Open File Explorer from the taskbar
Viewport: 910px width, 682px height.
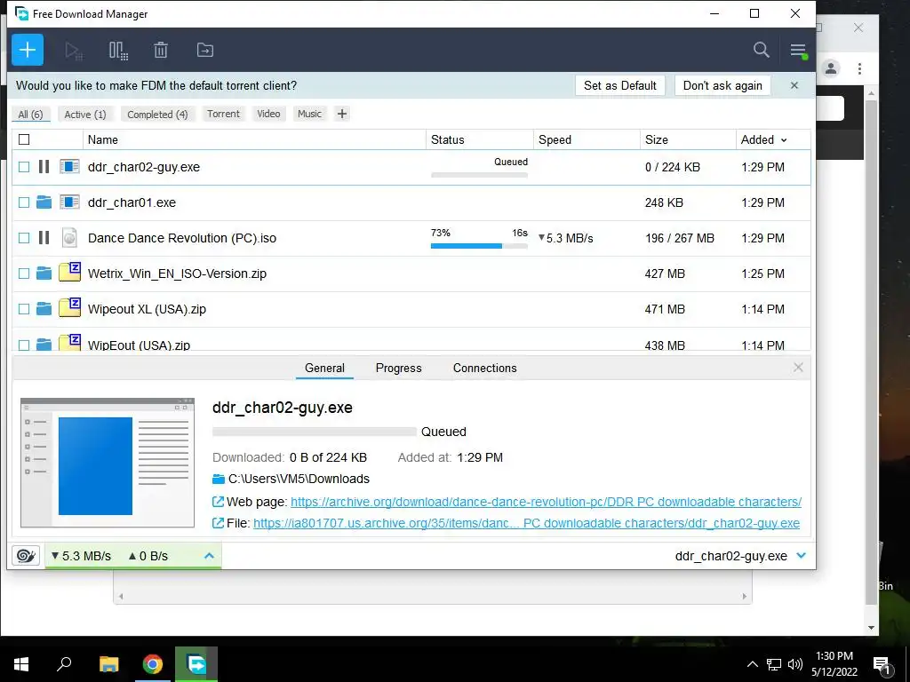[x=108, y=664]
